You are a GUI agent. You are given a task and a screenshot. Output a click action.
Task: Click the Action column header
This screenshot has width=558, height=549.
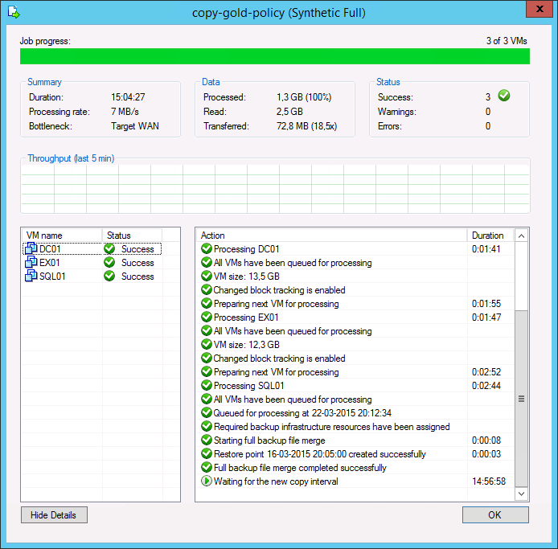pos(331,236)
